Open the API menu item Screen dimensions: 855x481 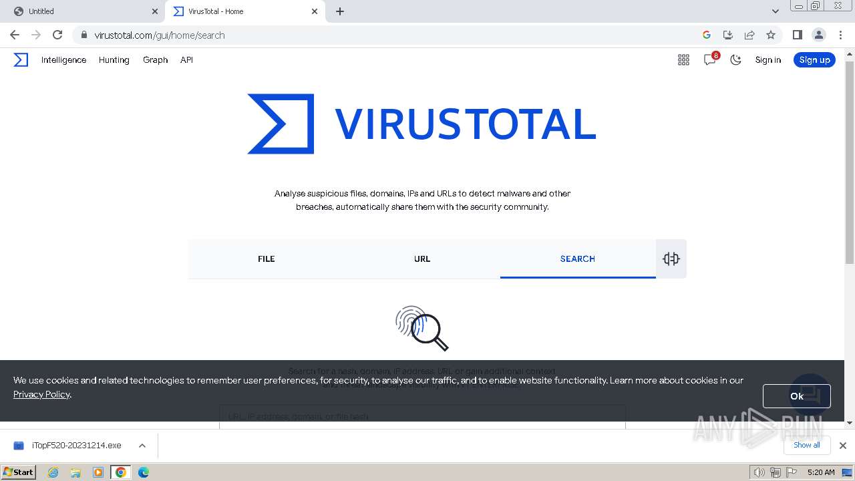point(186,60)
